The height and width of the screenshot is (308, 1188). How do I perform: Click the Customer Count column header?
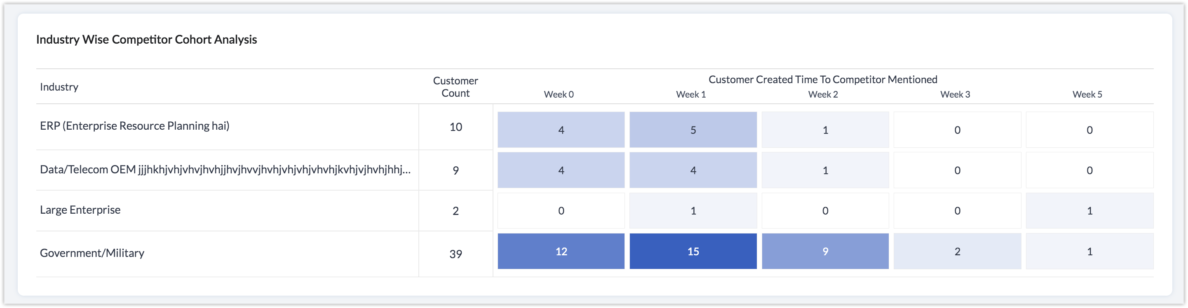click(x=455, y=87)
